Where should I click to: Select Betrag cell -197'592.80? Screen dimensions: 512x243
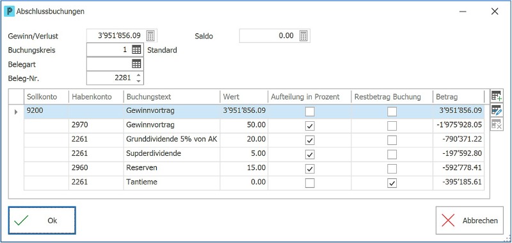point(458,154)
